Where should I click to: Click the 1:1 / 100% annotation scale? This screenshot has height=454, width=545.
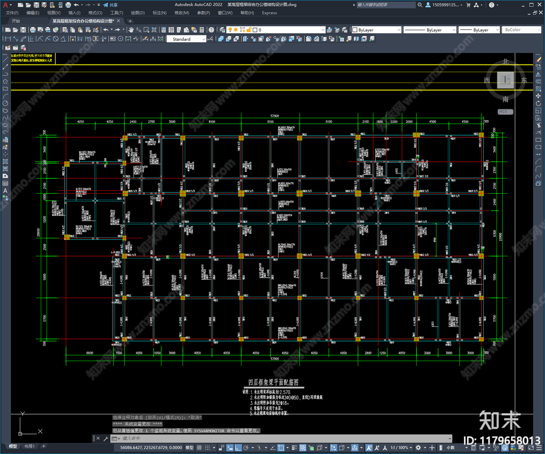[x=399, y=448]
